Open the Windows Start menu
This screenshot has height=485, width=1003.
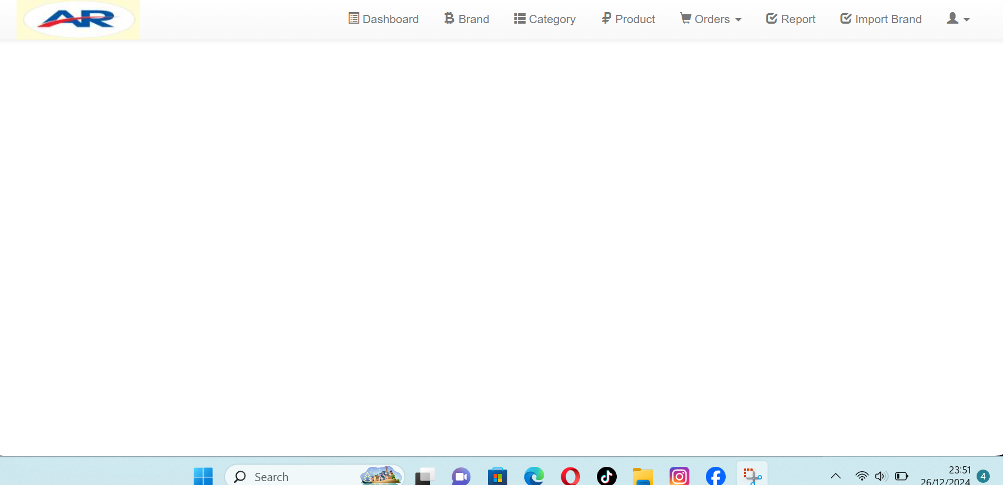click(x=203, y=476)
